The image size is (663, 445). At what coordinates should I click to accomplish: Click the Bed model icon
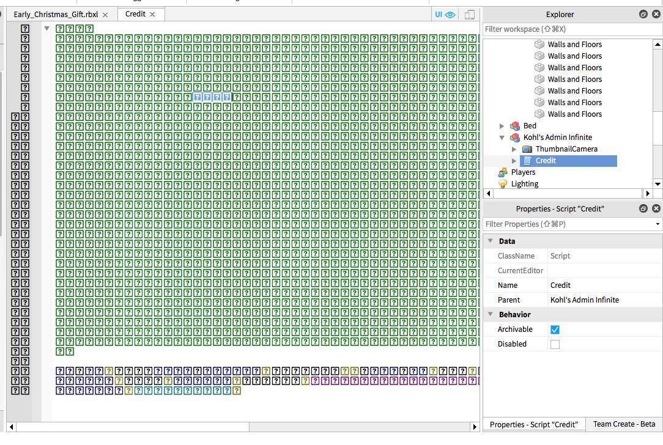coord(515,126)
